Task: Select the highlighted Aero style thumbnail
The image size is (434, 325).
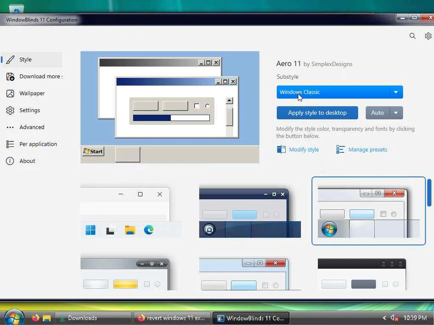Action: [x=368, y=211]
